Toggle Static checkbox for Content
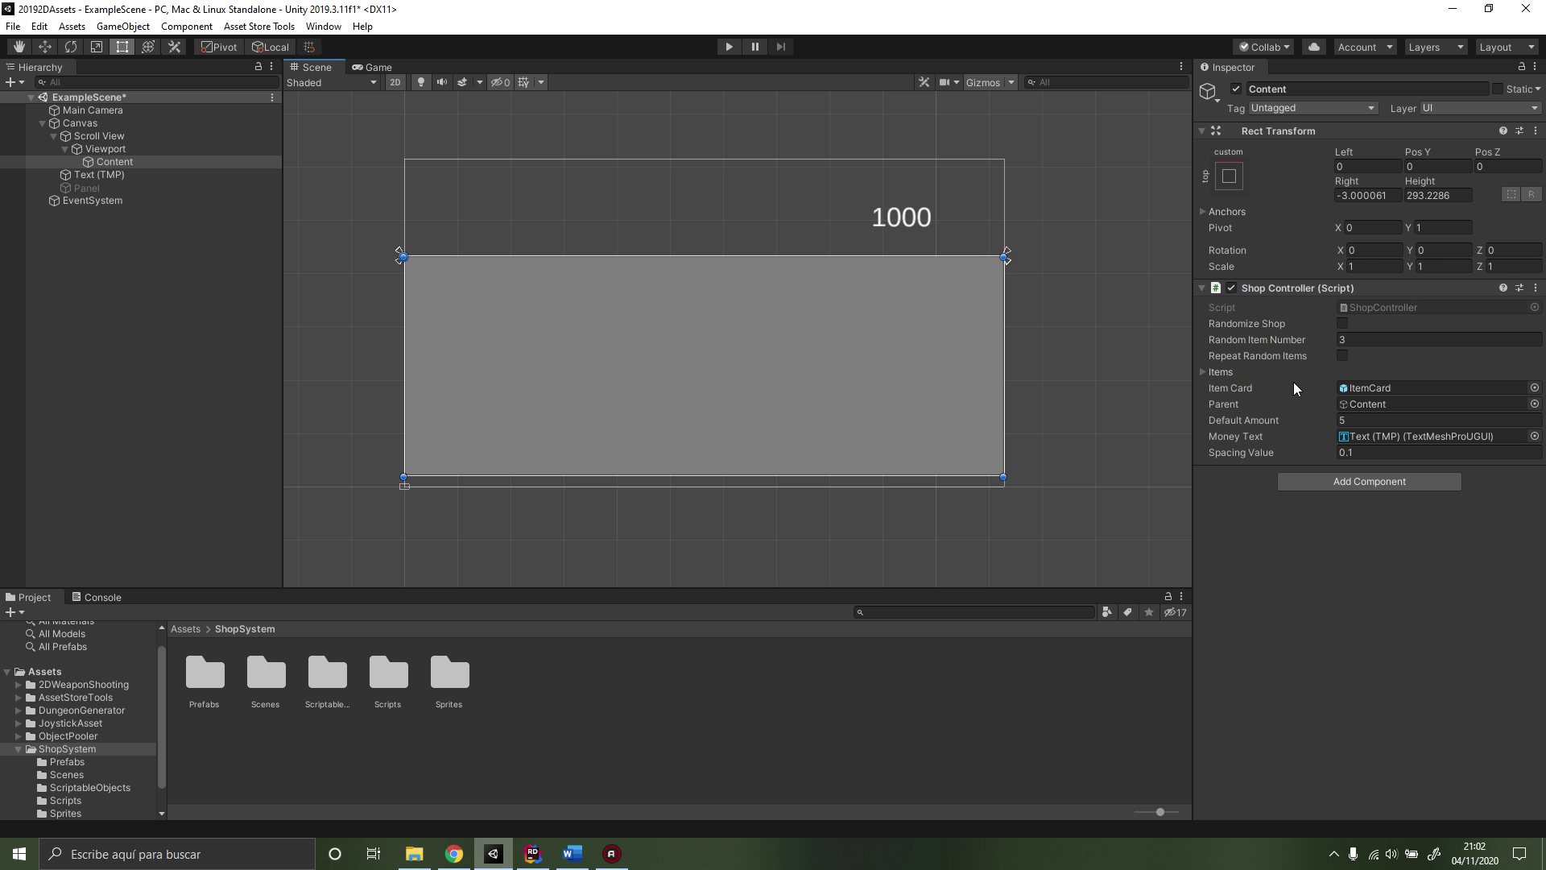The width and height of the screenshot is (1546, 870). [x=1498, y=89]
